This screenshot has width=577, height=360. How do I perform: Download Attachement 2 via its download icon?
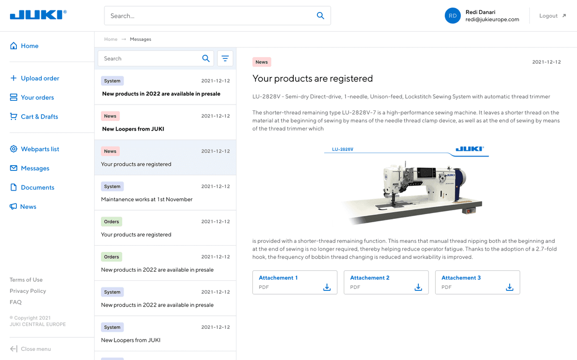[418, 287]
